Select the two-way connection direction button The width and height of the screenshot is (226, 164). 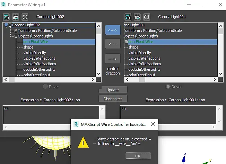[x=113, y=30]
